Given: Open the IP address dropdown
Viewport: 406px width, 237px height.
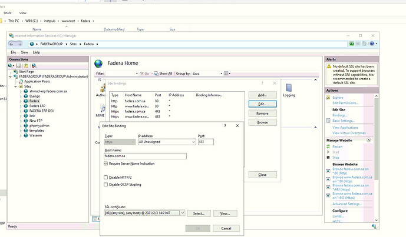Looking at the screenshot, I should coord(193,142).
